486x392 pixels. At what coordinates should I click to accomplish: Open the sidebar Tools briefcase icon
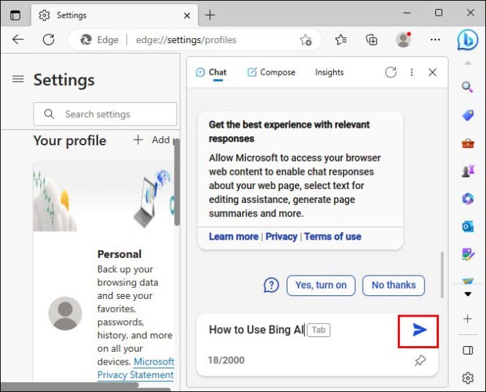(468, 144)
